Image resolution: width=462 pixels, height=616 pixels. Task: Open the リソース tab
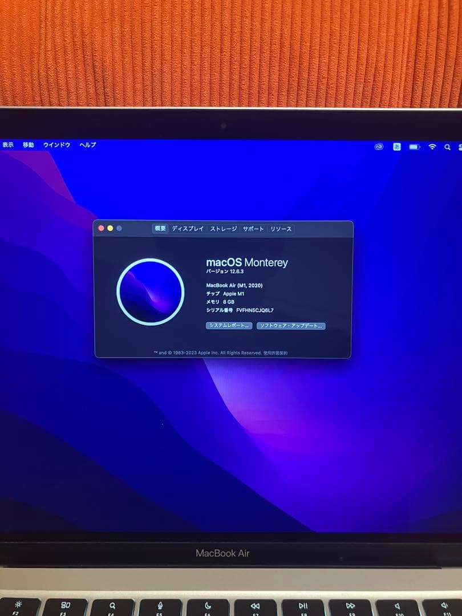281,229
